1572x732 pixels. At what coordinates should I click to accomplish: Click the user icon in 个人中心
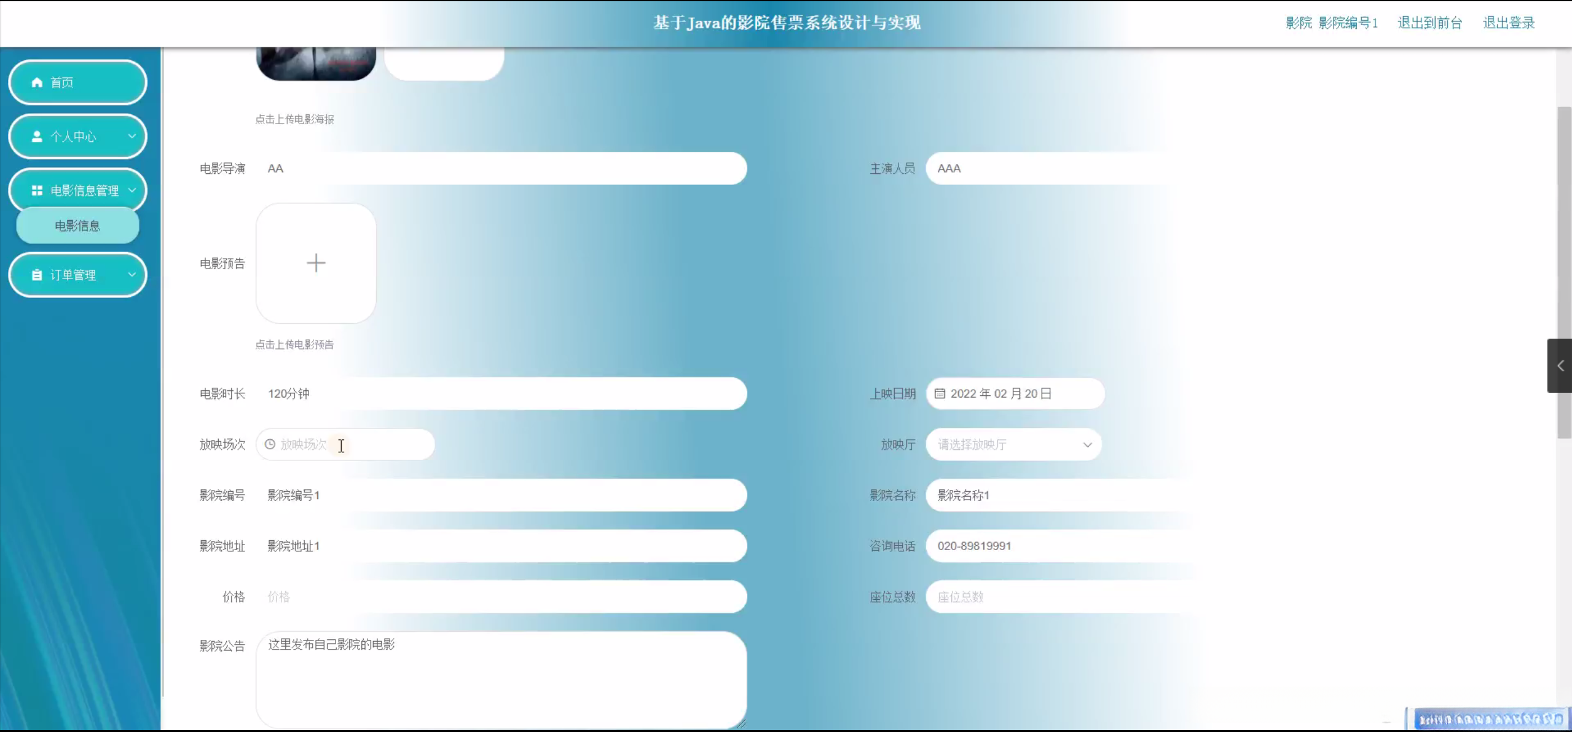pyautogui.click(x=37, y=136)
